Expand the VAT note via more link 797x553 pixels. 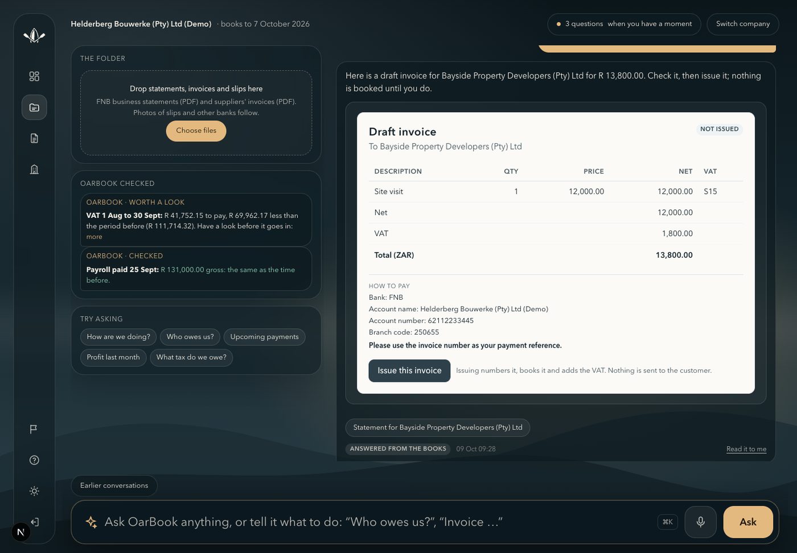[95, 237]
